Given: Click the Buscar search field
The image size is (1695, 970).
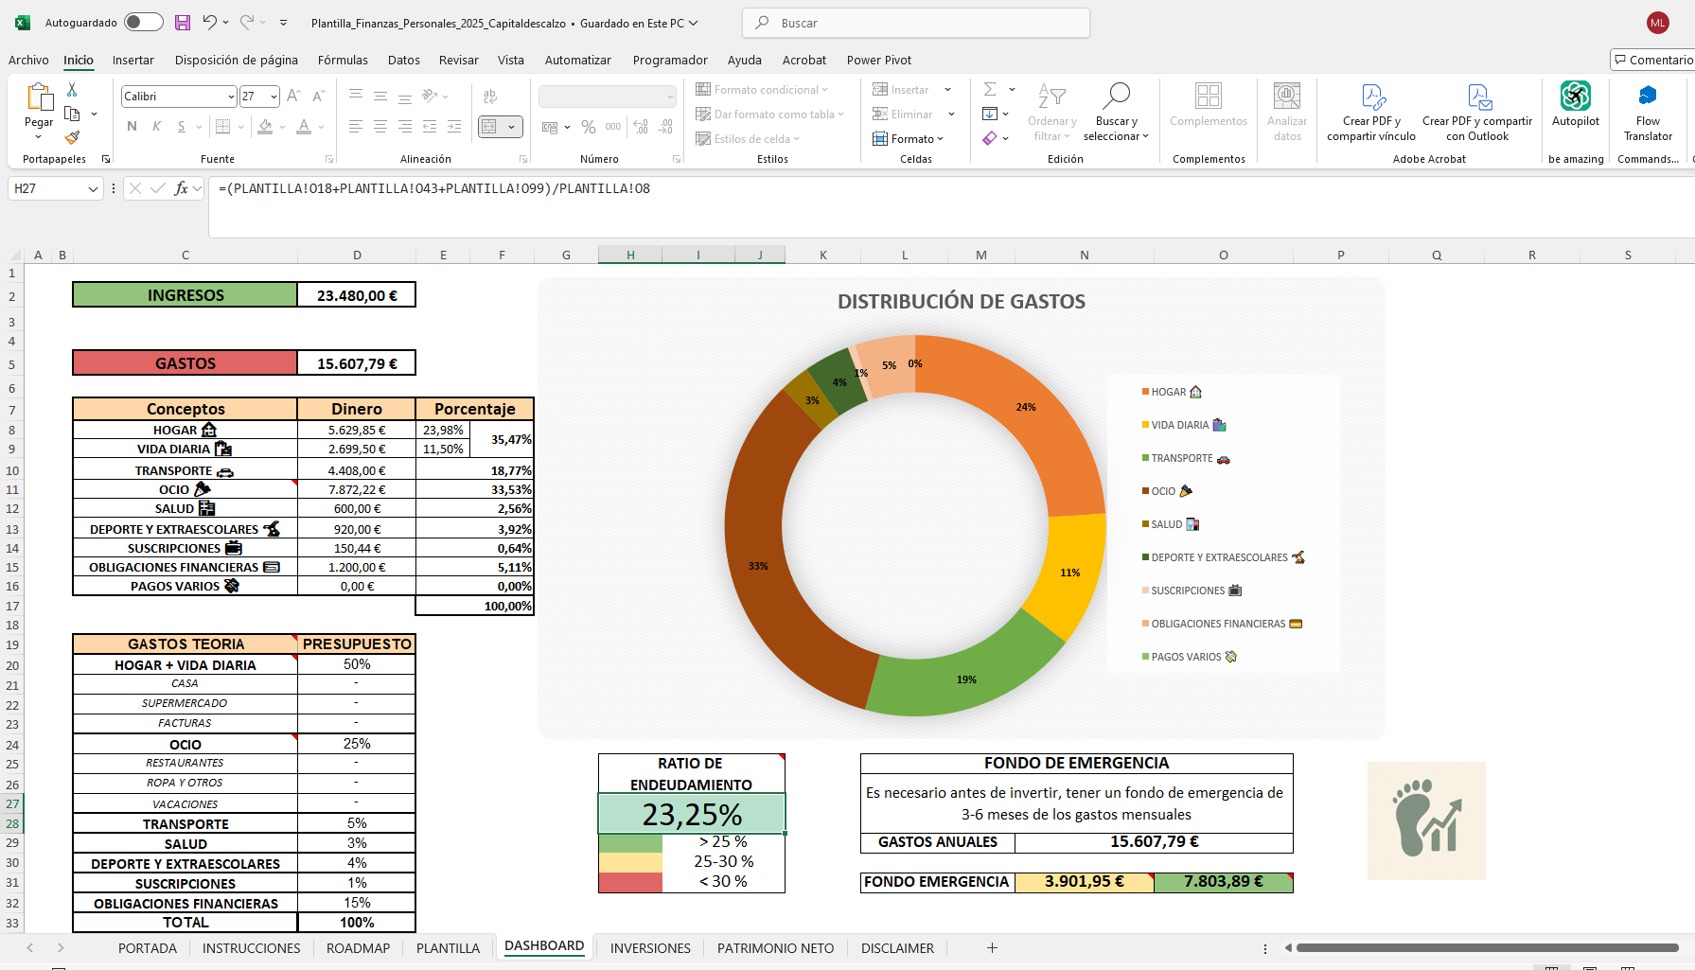Looking at the screenshot, I should (x=916, y=23).
